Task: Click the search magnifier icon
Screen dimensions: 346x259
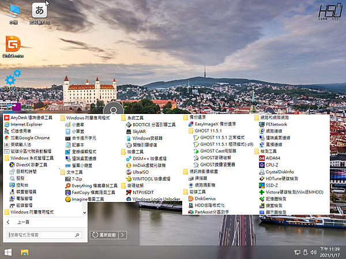Action: (x=77, y=235)
